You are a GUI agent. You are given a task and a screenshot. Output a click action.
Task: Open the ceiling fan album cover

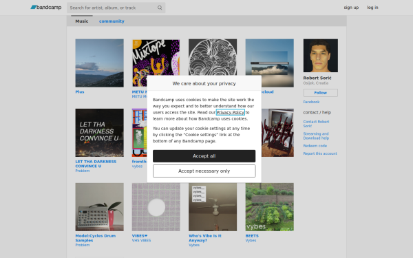click(x=213, y=207)
